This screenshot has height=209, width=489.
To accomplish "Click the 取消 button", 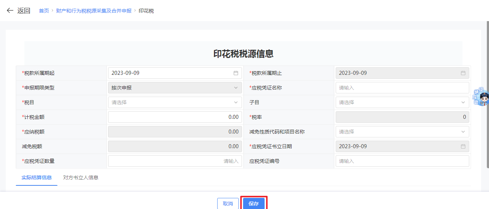I will [x=228, y=204].
